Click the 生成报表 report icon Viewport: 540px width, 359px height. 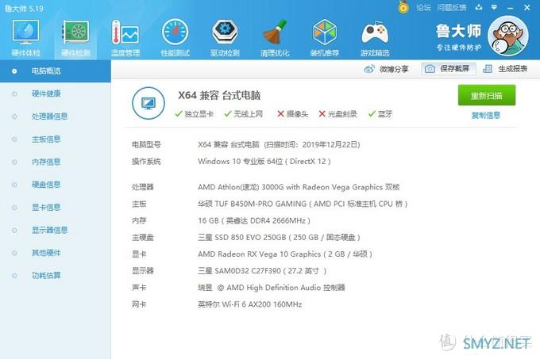[488, 69]
